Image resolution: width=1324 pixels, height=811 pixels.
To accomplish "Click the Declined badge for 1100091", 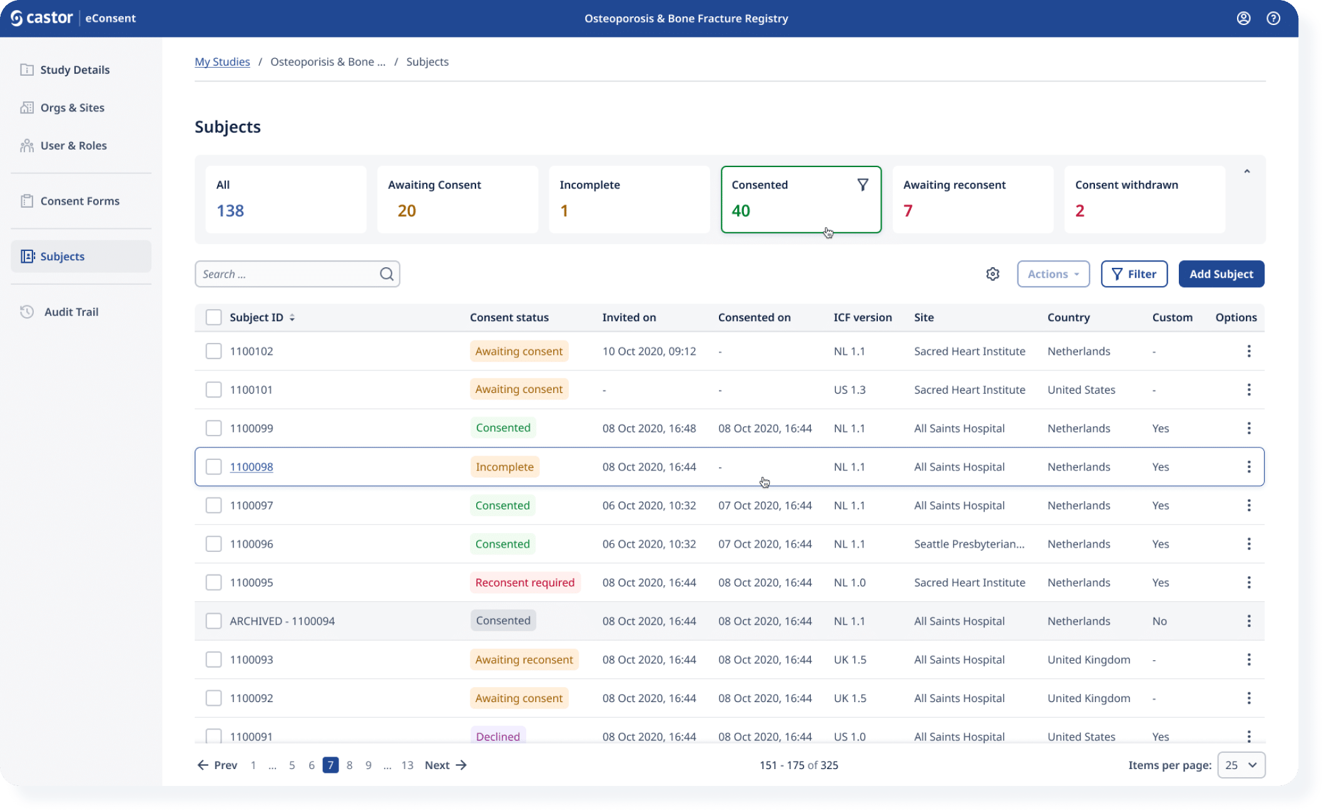I will 498,736.
